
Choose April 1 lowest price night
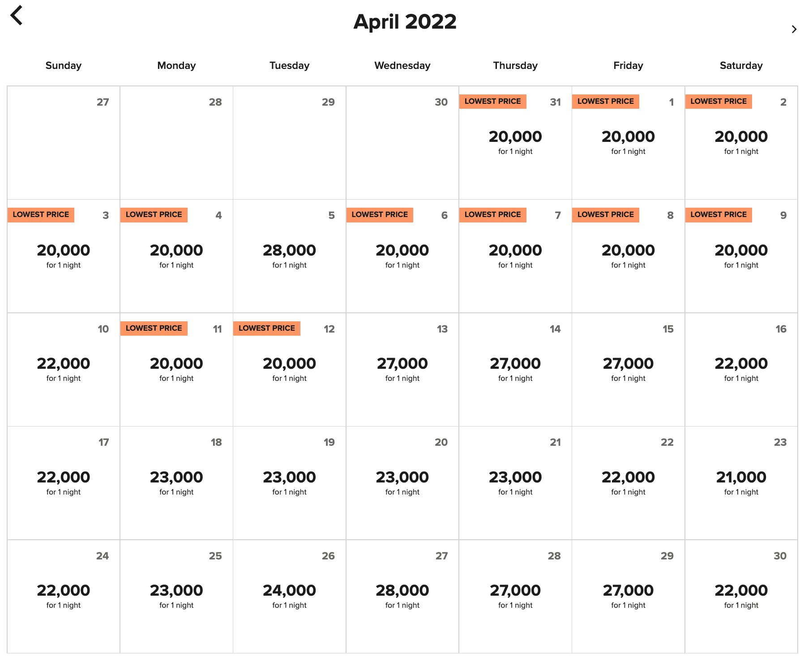tap(628, 142)
